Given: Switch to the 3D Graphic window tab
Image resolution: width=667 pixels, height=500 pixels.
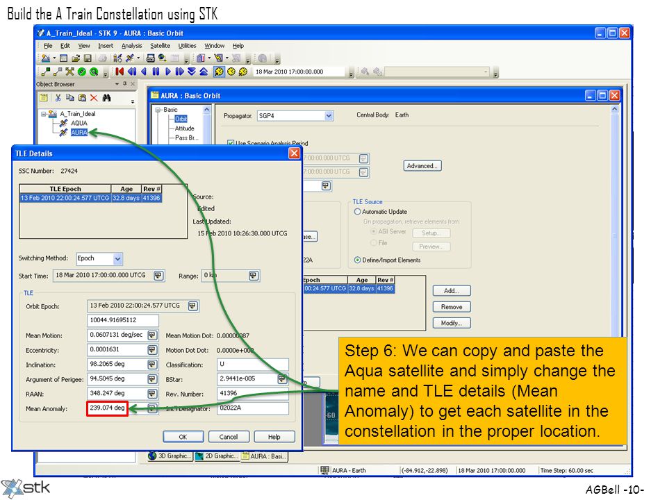Looking at the screenshot, I should click(x=170, y=456).
